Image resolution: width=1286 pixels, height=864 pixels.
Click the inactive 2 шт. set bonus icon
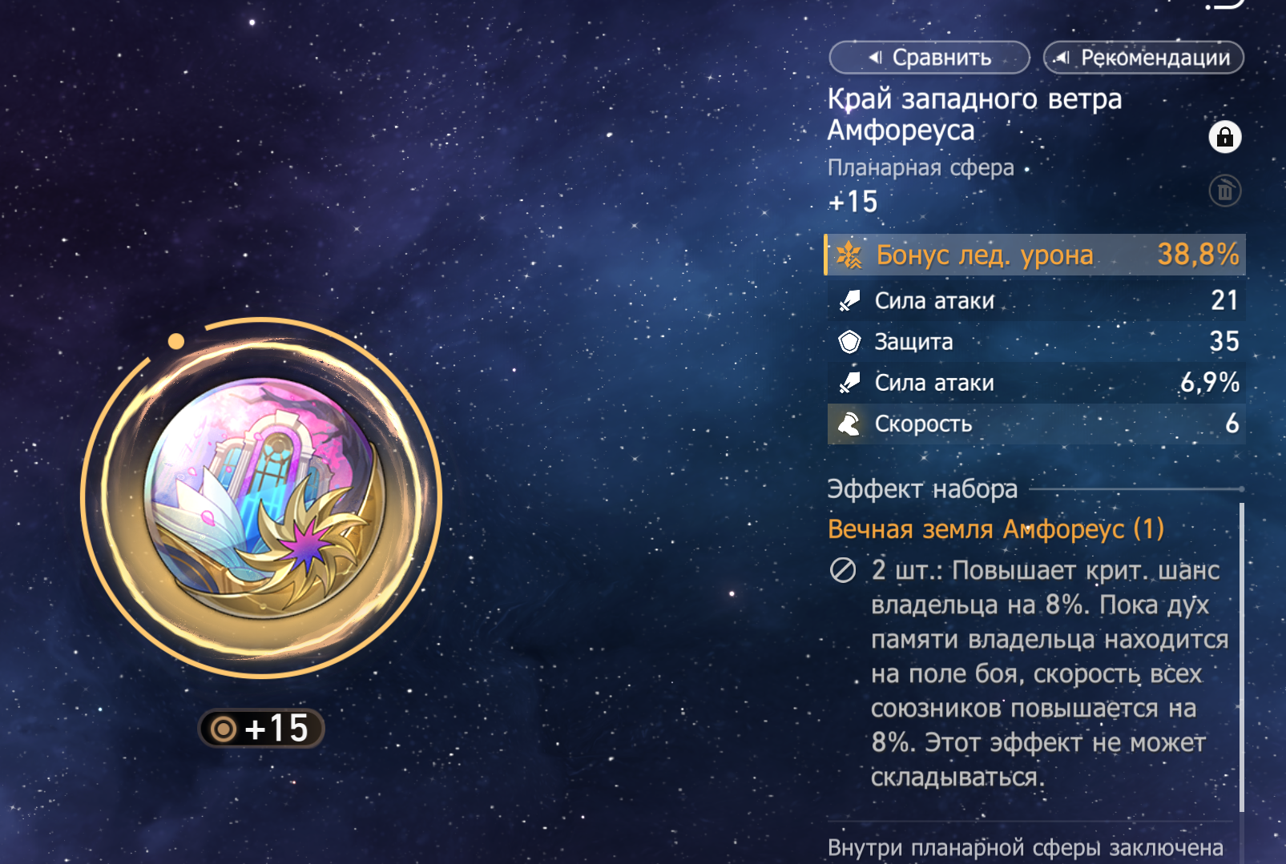click(843, 571)
